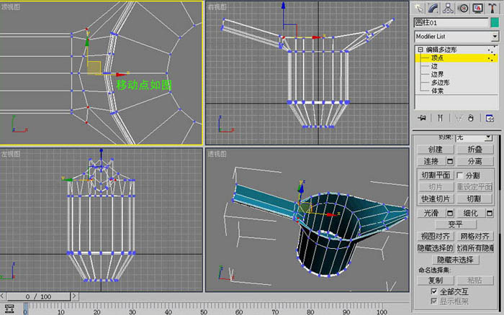Select the 体素 sub-object level
Viewport: 504px width, 315px height.
[x=438, y=91]
